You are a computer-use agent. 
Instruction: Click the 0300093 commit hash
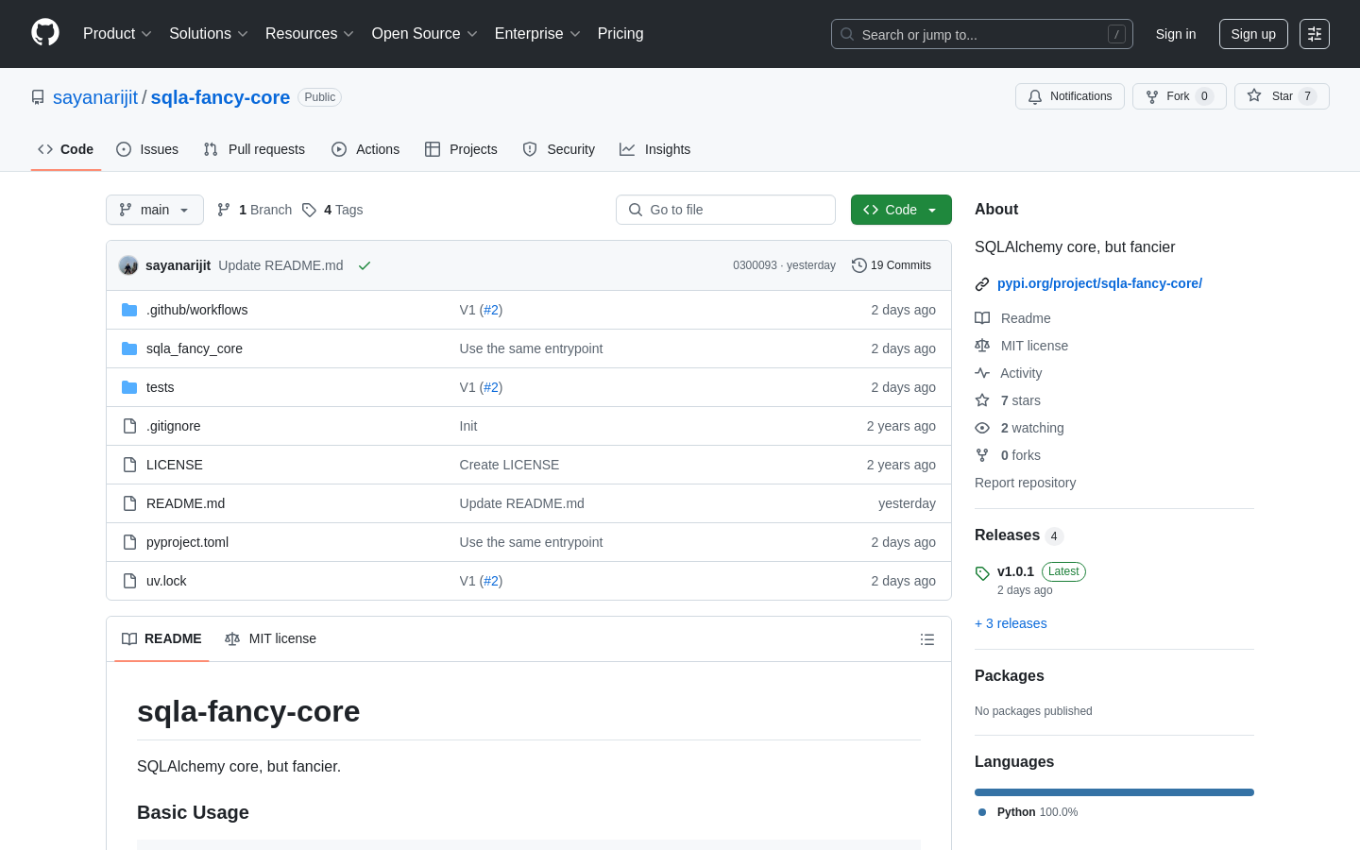tap(755, 265)
